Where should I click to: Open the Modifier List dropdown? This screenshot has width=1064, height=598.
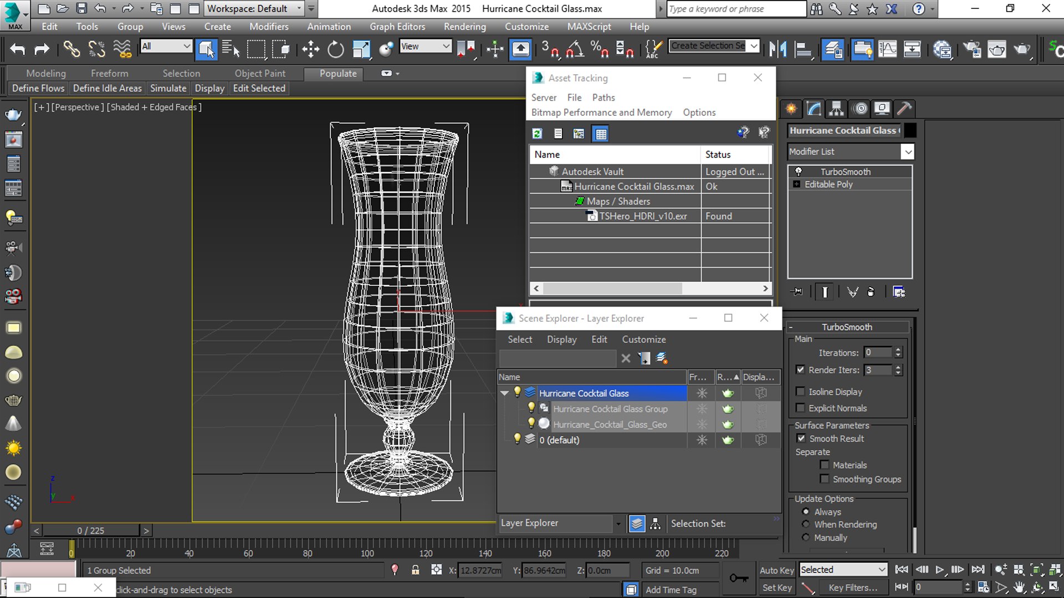click(907, 151)
